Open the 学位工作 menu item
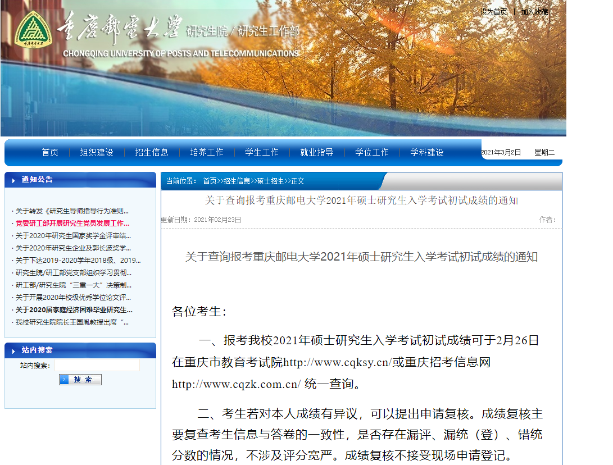 click(372, 152)
